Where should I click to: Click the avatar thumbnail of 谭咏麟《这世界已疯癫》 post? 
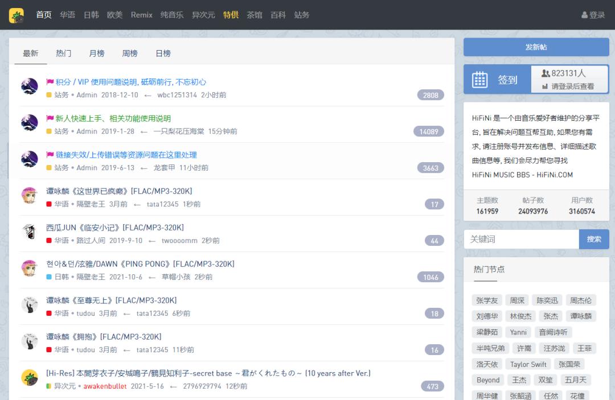pos(29,196)
